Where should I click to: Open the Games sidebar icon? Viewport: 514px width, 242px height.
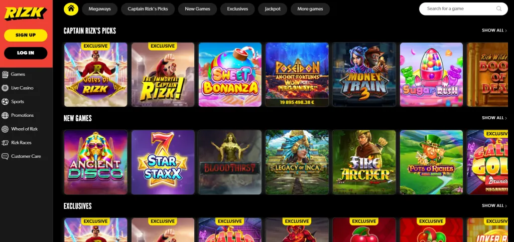tap(5, 74)
